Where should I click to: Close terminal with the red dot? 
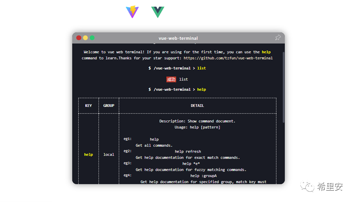point(79,38)
